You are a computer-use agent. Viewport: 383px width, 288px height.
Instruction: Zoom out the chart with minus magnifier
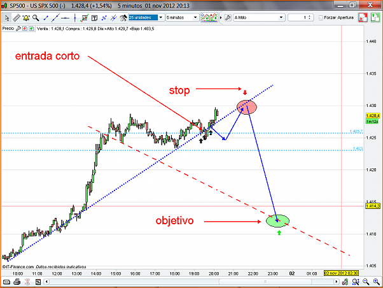pyautogui.click(x=366, y=282)
